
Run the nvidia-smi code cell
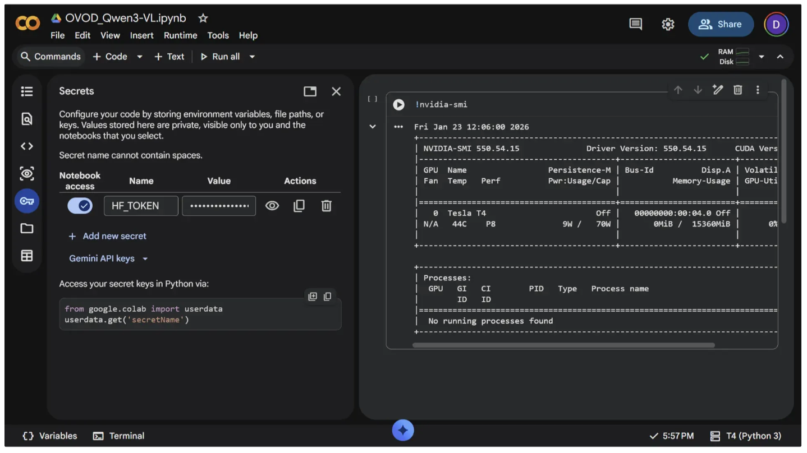(398, 105)
